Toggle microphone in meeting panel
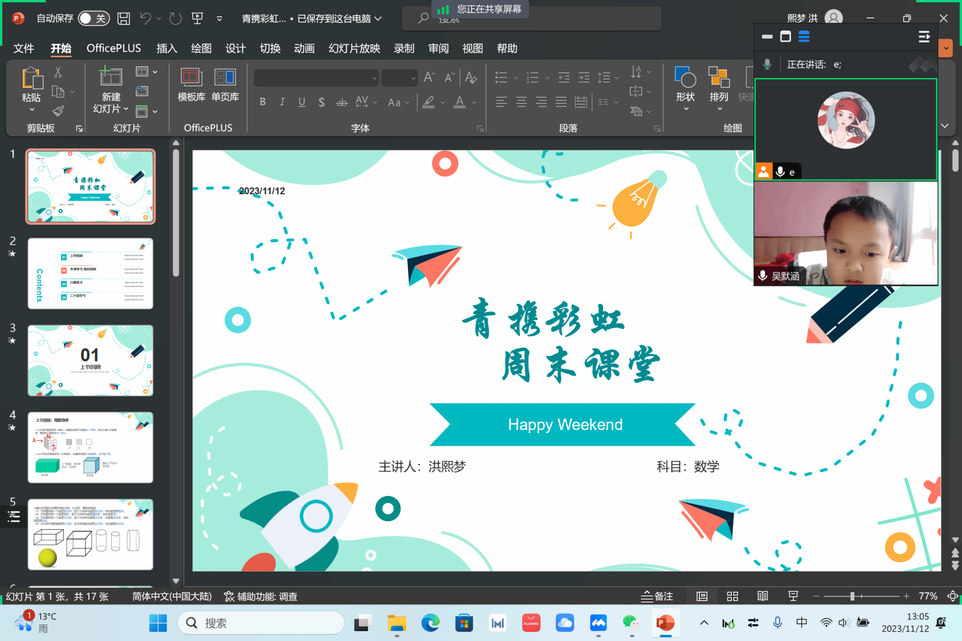Screen dimensions: 962x641 click(x=767, y=64)
